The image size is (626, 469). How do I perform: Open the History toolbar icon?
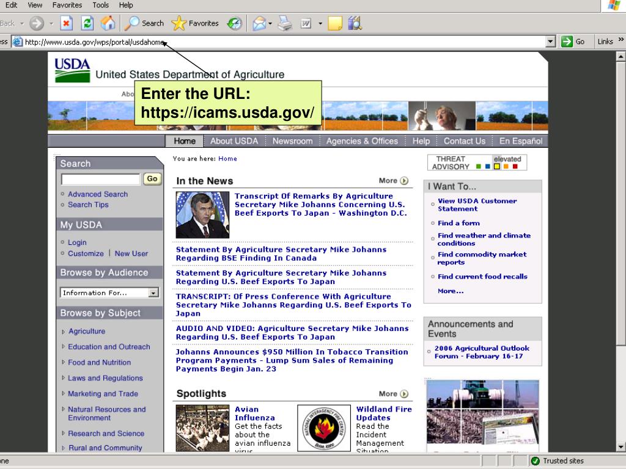[x=235, y=23]
